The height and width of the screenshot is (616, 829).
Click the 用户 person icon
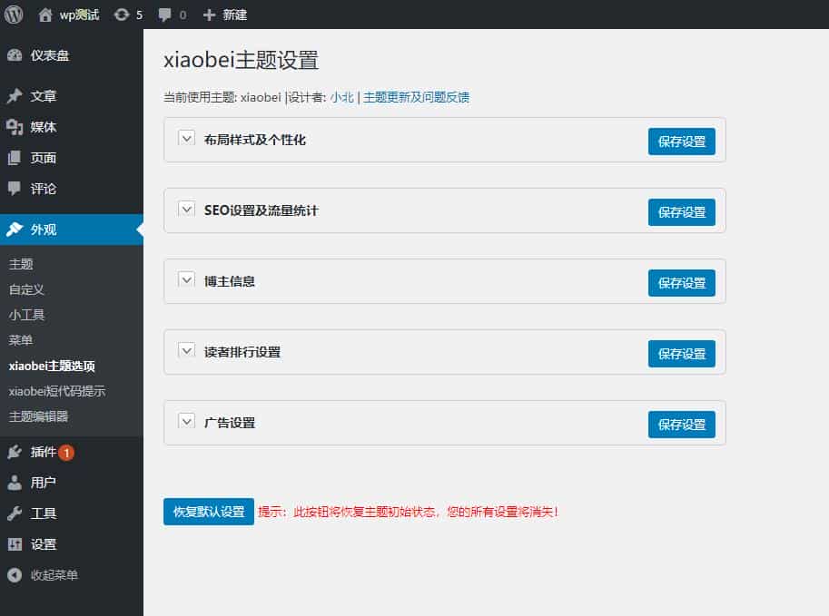pos(15,483)
